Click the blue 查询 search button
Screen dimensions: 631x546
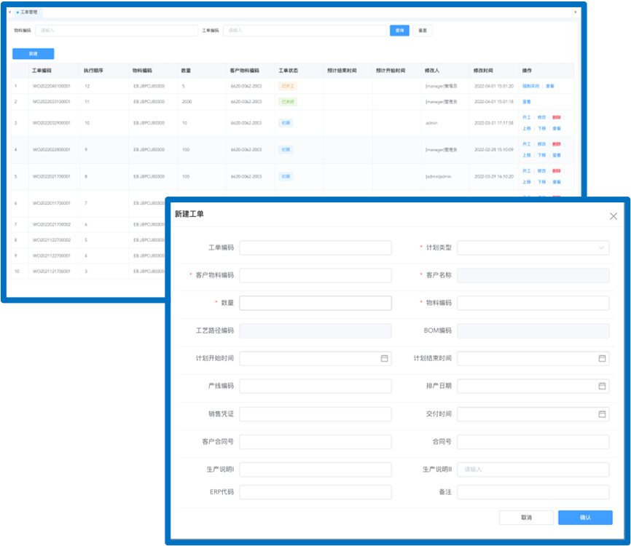(x=399, y=31)
